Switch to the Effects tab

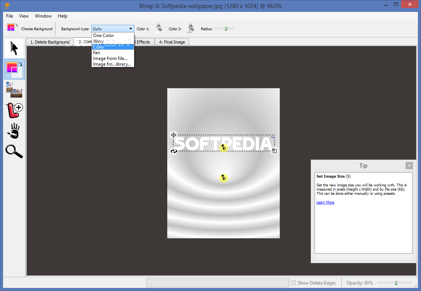144,42
